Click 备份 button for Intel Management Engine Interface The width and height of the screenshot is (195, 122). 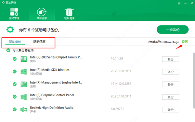[171, 85]
